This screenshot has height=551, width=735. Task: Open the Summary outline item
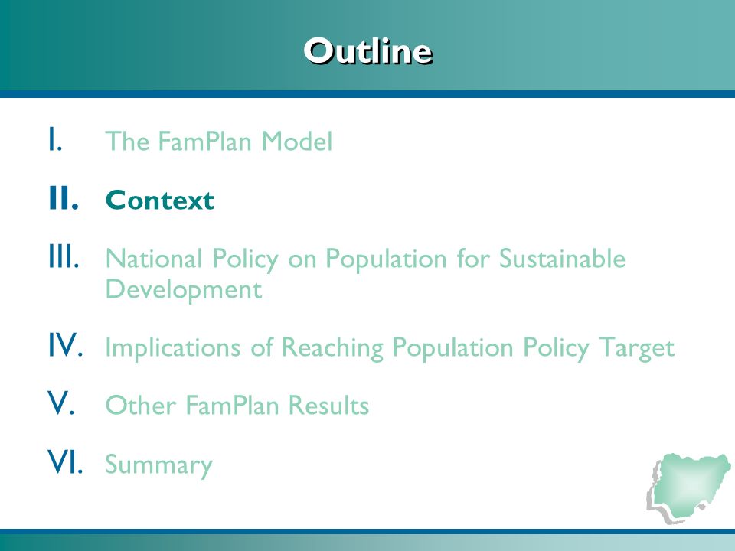click(x=159, y=465)
